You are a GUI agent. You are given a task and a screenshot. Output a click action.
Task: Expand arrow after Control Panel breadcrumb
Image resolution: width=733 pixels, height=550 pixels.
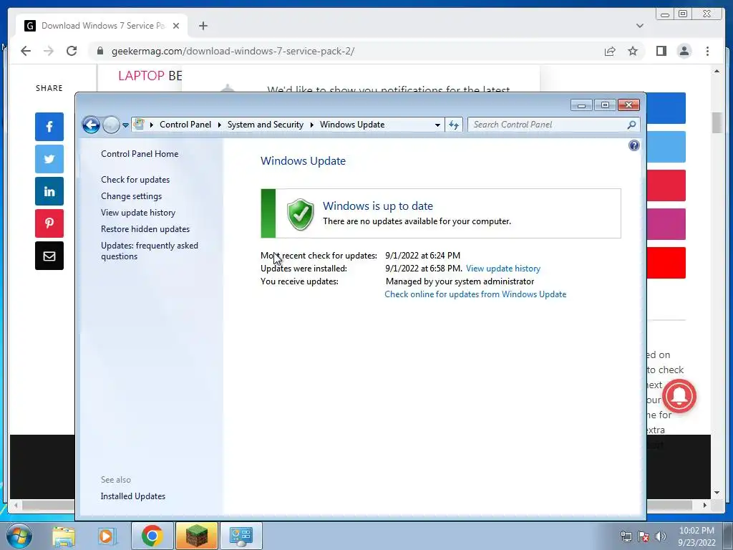tap(219, 125)
